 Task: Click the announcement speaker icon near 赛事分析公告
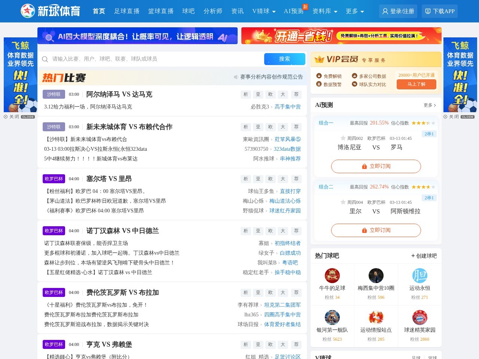click(x=237, y=77)
